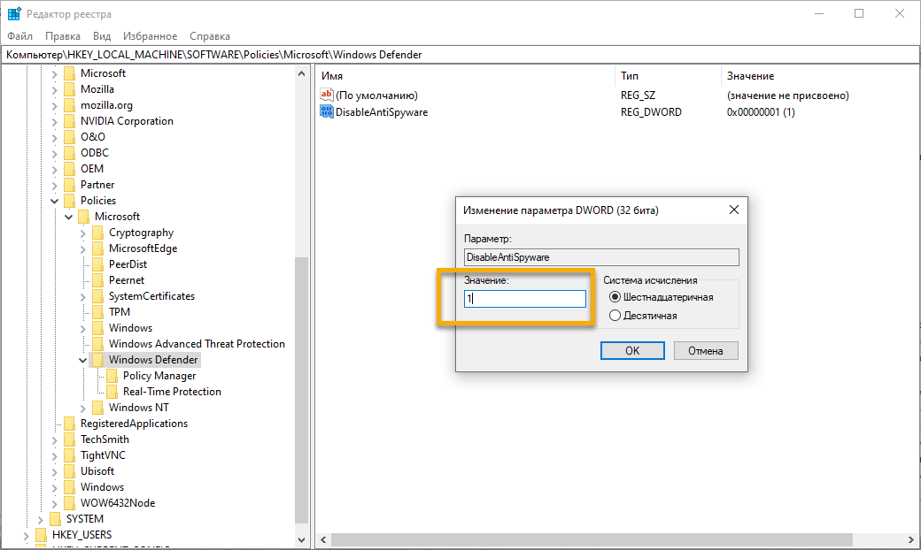Viewport: 921px width, 550px height.
Task: Click the Windows Advanced Threat Protection folder icon
Action: [x=97, y=343]
